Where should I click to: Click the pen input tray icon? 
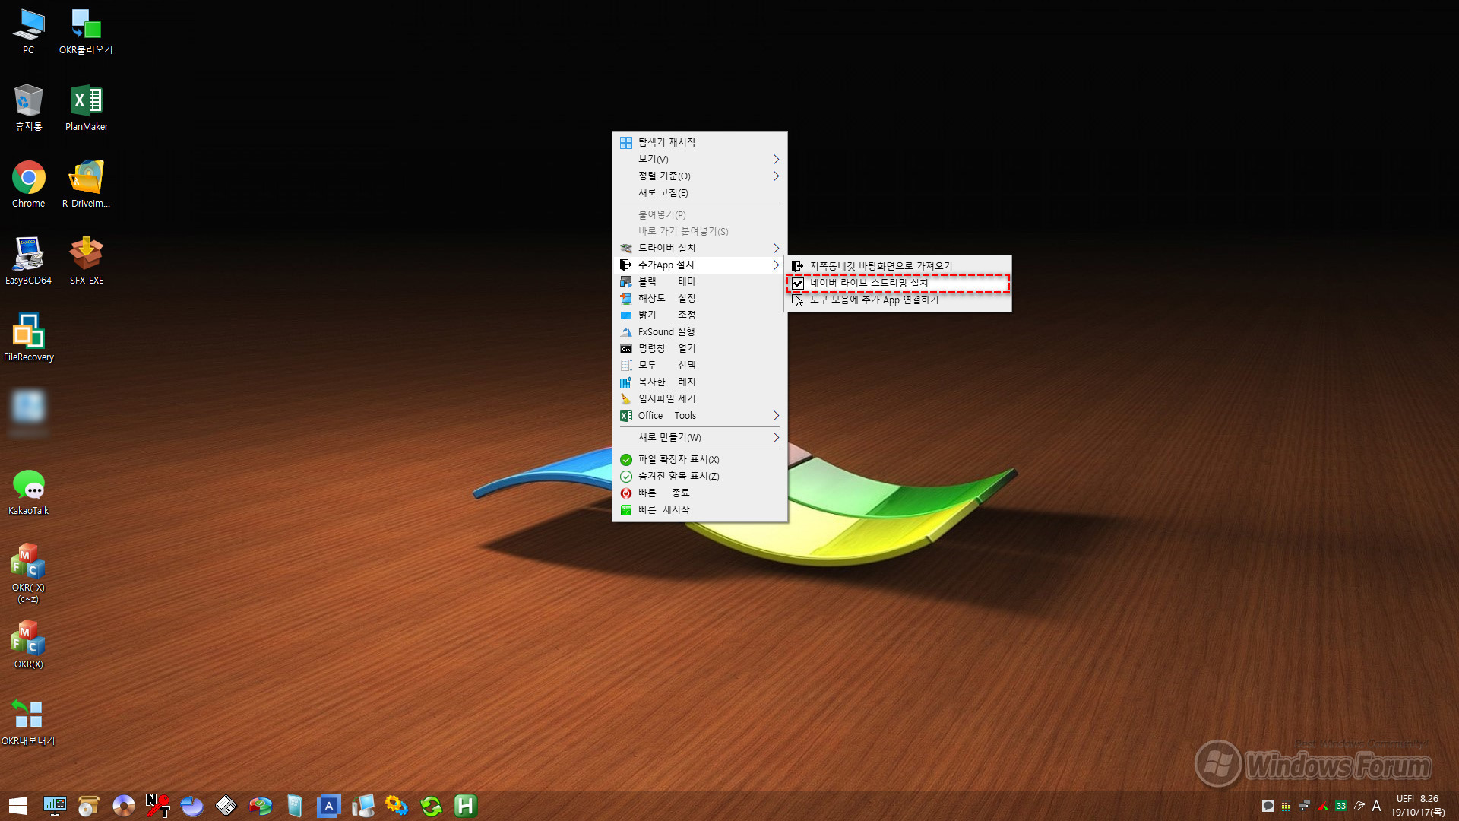point(1359,806)
